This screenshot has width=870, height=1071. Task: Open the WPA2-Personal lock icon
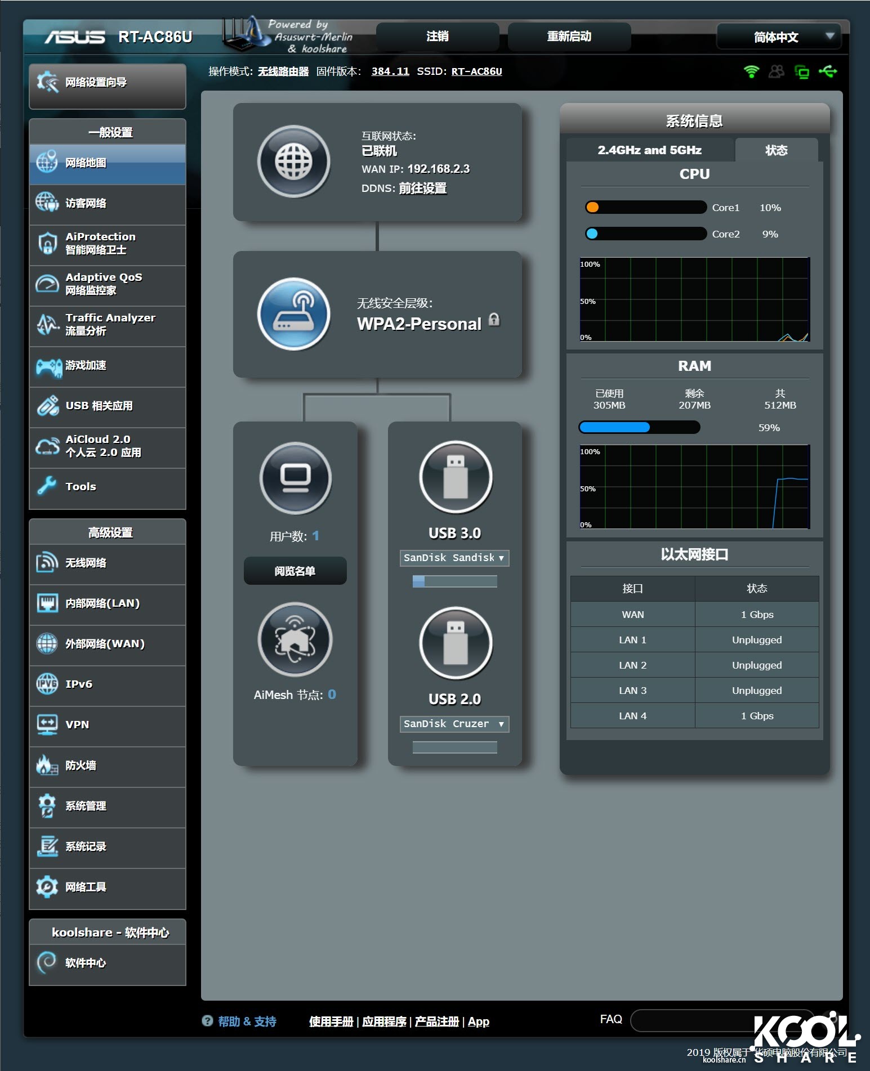(x=494, y=320)
